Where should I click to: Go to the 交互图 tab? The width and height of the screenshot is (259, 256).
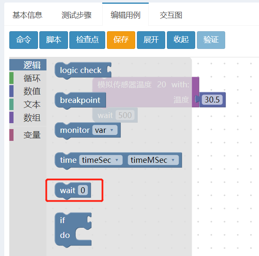171,15
